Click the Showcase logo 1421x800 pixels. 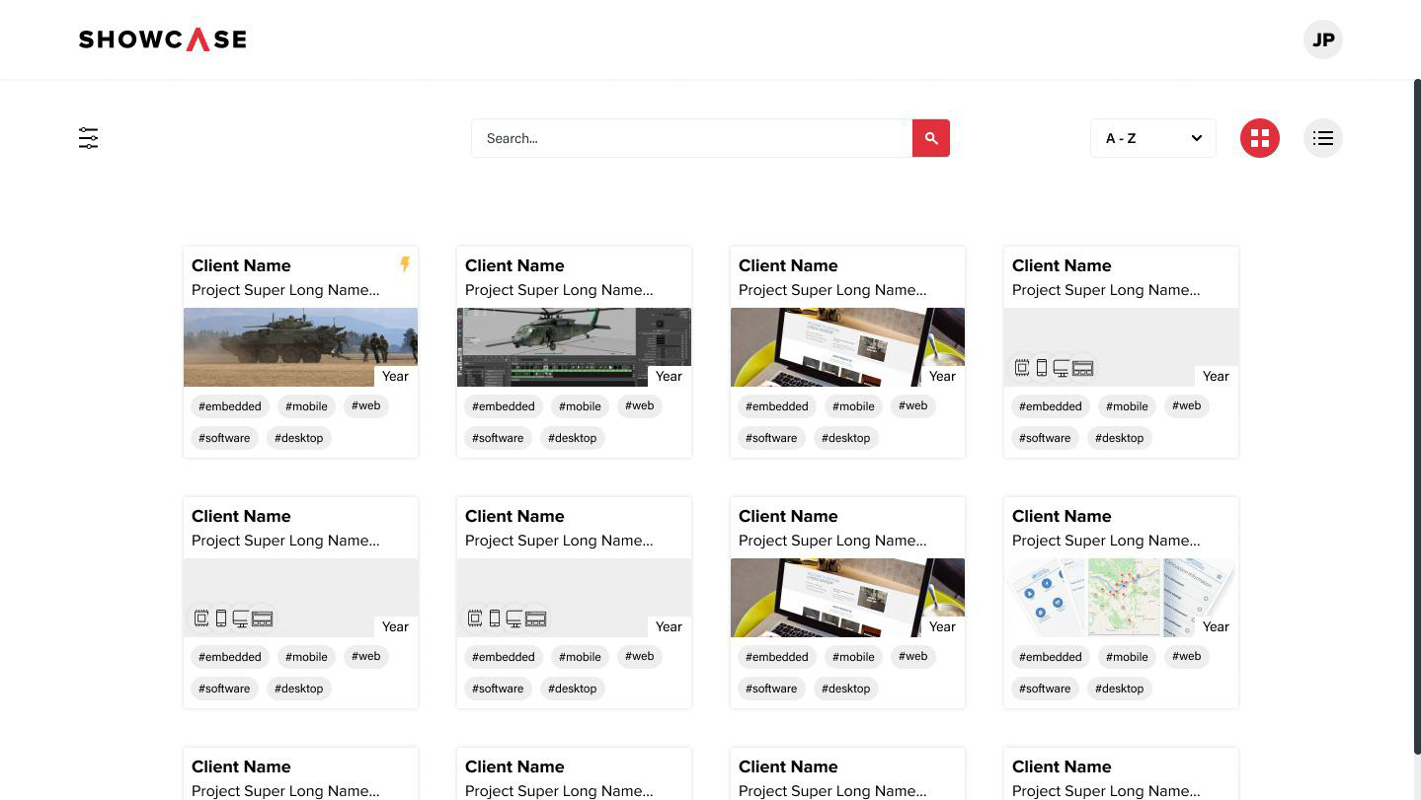tap(163, 39)
